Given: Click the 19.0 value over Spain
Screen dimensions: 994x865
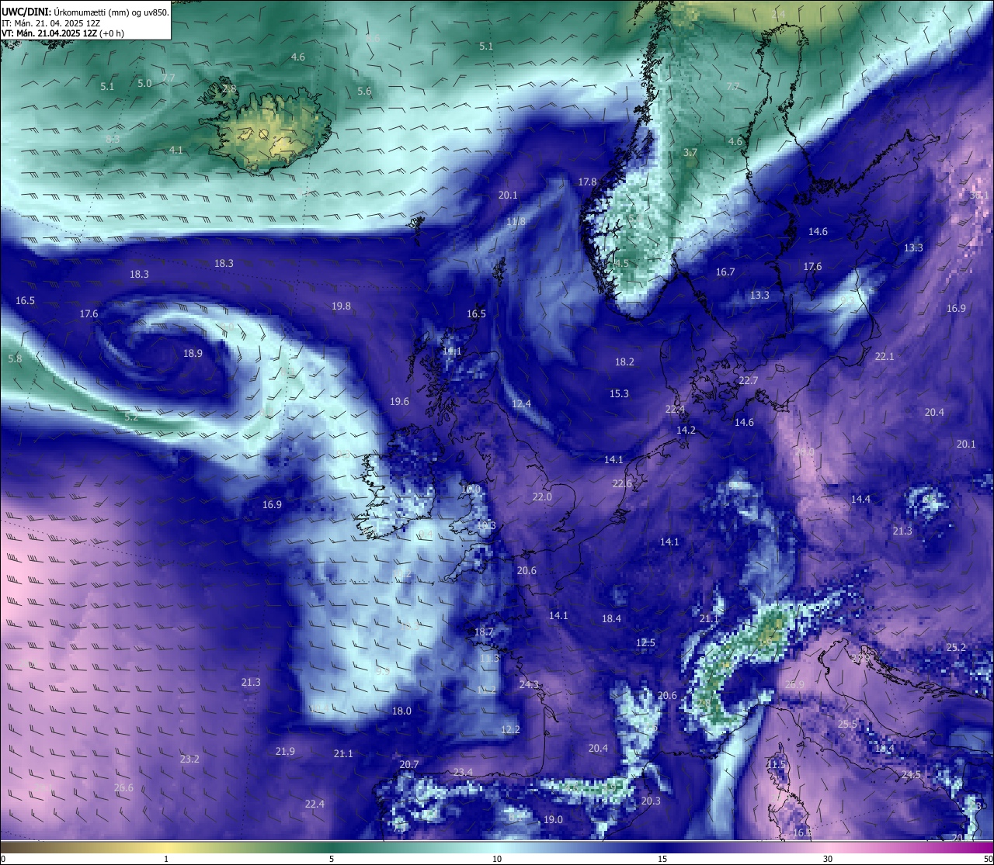Looking at the screenshot, I should tap(553, 820).
